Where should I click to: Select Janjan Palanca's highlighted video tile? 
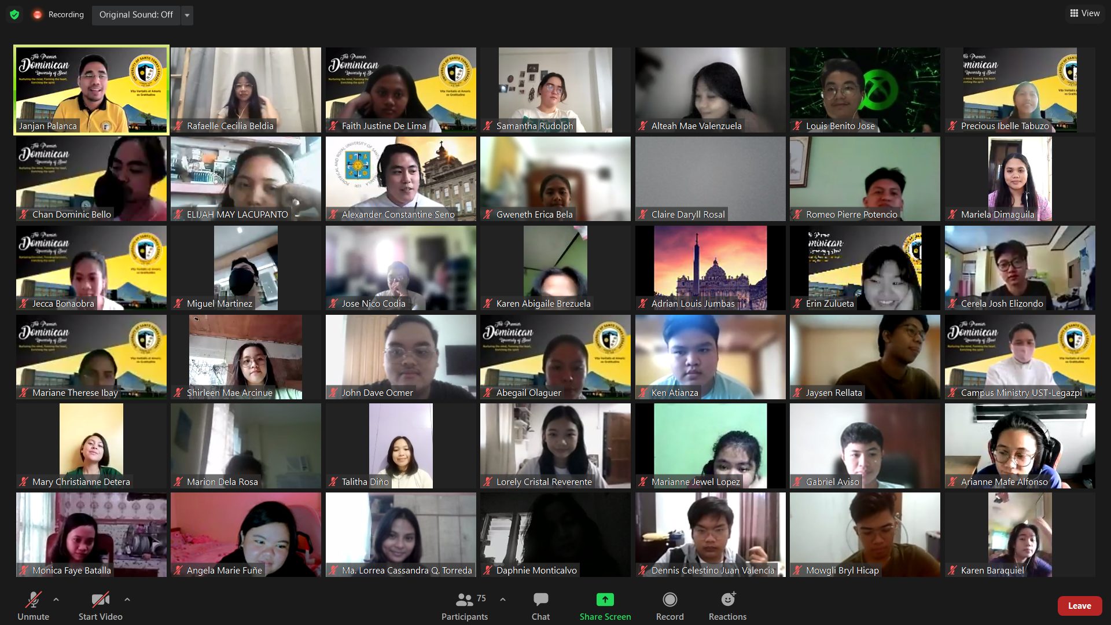[91, 90]
